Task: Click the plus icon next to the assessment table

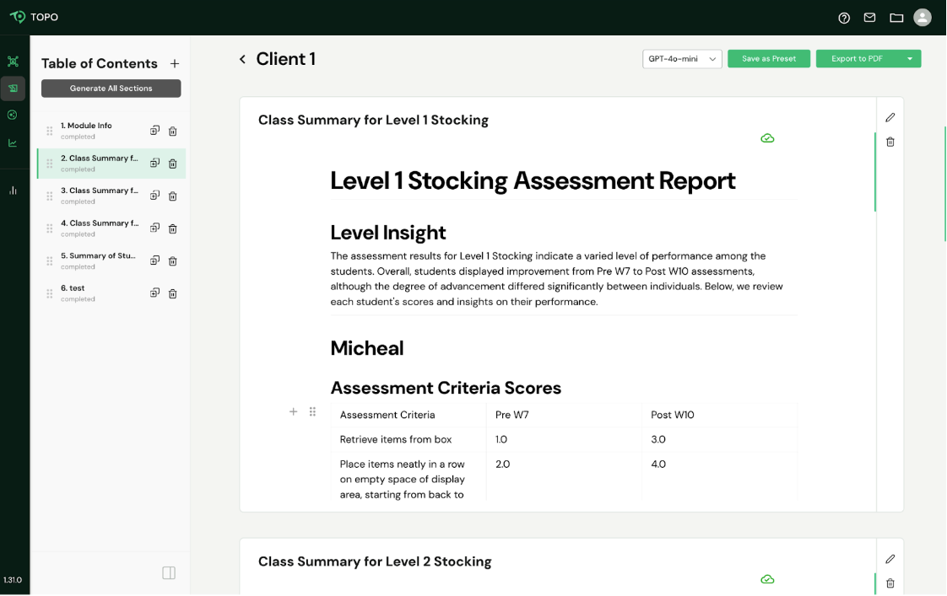Action: (293, 412)
